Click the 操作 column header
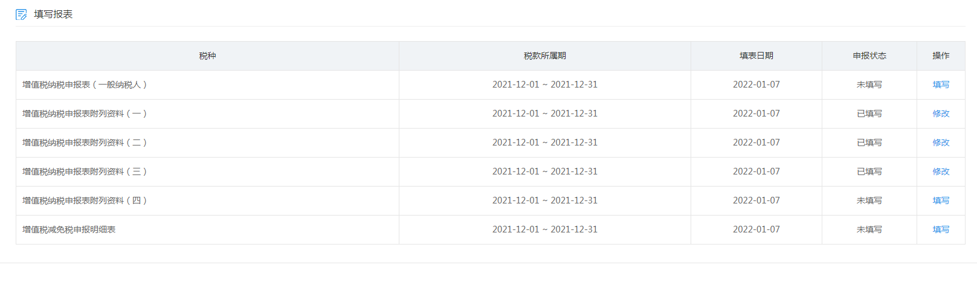The height and width of the screenshot is (291, 977). (x=941, y=56)
